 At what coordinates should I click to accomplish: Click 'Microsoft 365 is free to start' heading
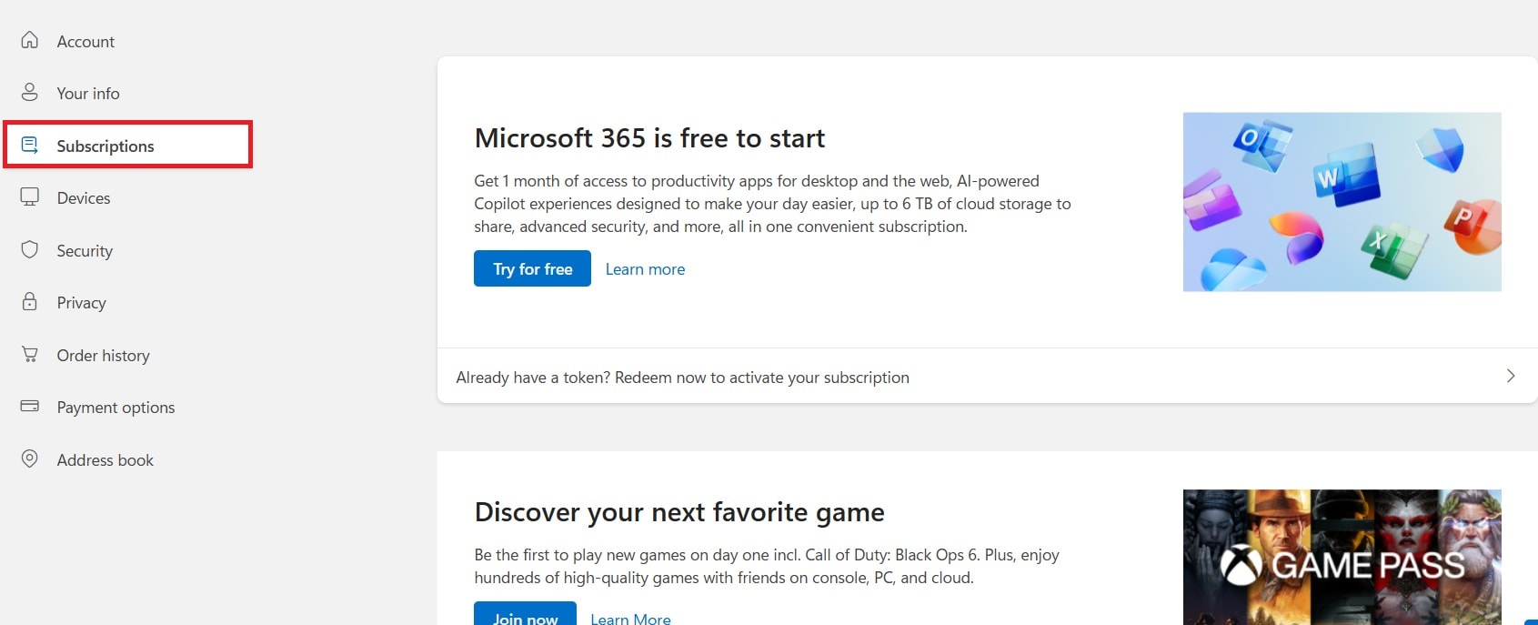click(649, 138)
